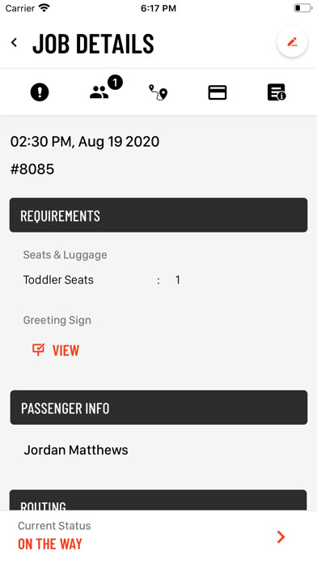Screen dimensions: 317x564
Task: Tap the ON THE WAY status text
Action: (x=50, y=544)
